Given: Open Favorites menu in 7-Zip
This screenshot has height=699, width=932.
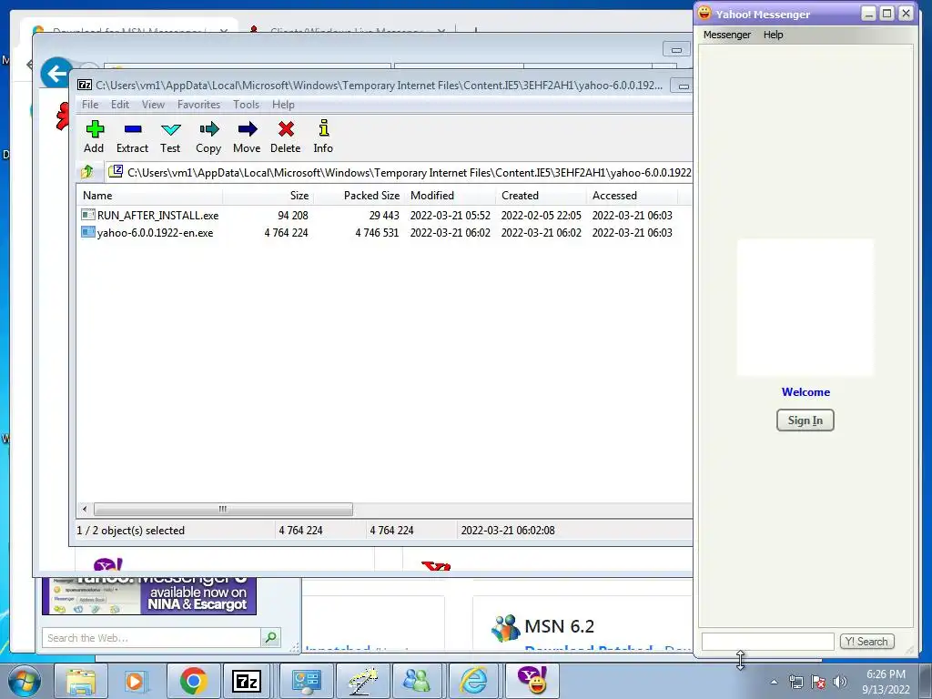Looking at the screenshot, I should tap(199, 105).
